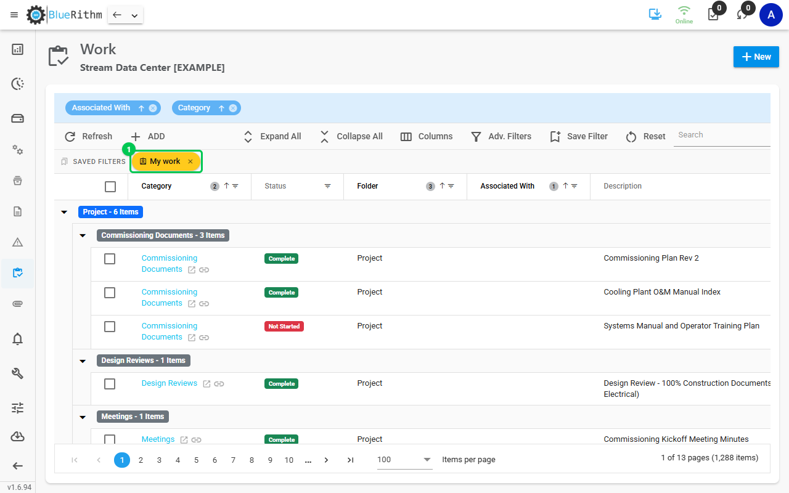Toggle the select-all checkbox in table header
Viewport: 789px width, 493px height.
110,187
